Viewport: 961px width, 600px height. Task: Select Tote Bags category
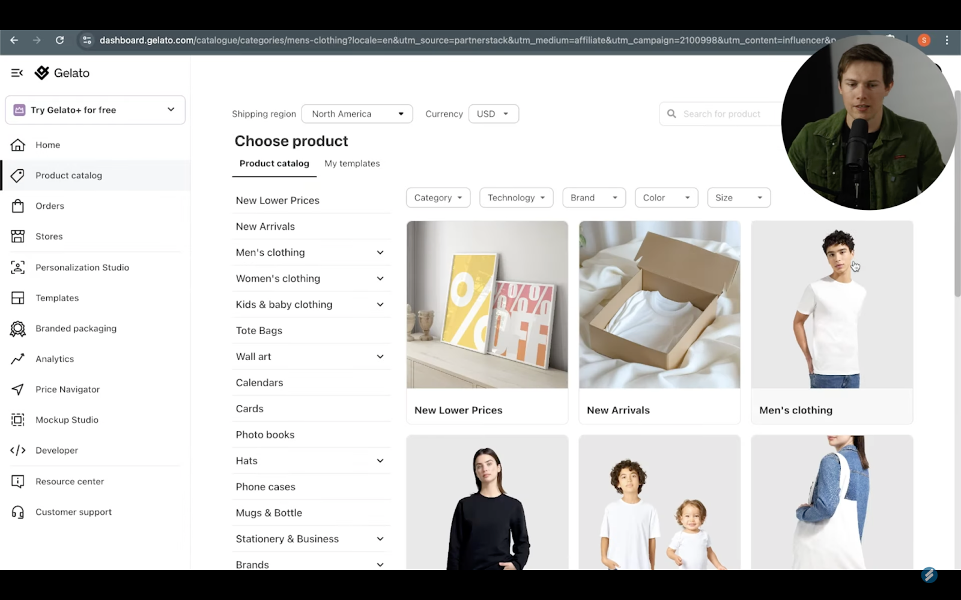pos(259,331)
